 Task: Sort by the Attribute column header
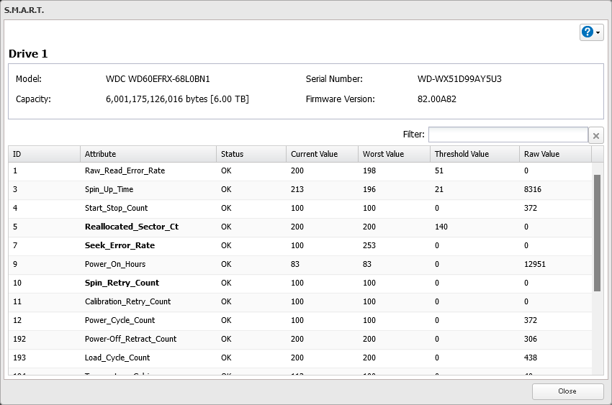pos(148,154)
